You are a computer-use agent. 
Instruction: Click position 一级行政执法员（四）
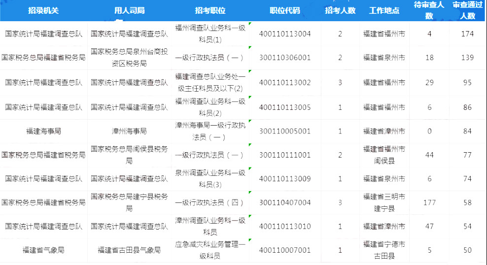tap(210, 202)
